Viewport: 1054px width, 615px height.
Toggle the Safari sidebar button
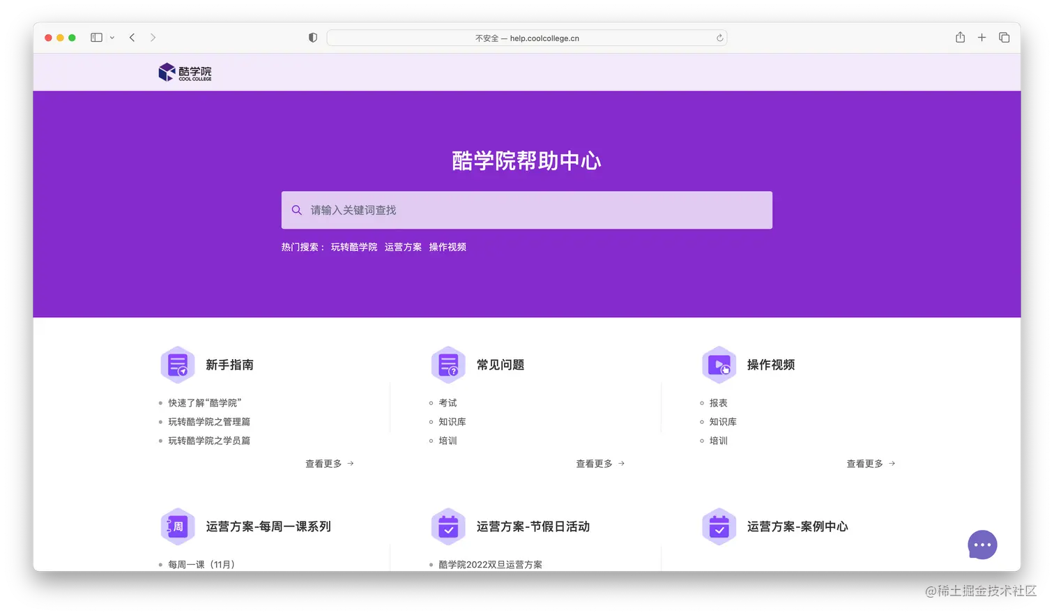click(97, 38)
